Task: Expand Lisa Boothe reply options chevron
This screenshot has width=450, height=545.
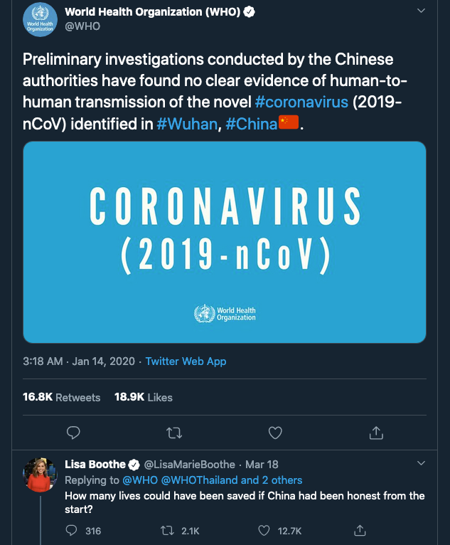Action: pyautogui.click(x=421, y=464)
